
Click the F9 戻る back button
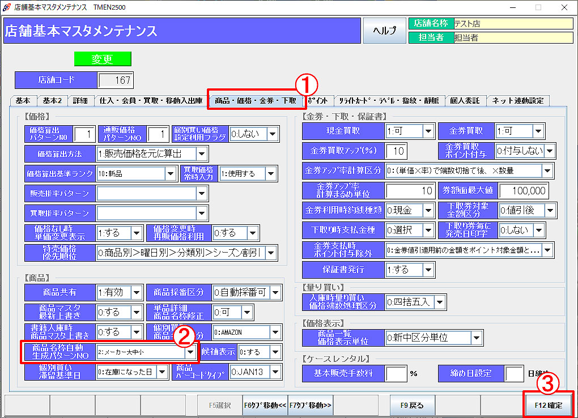point(412,406)
